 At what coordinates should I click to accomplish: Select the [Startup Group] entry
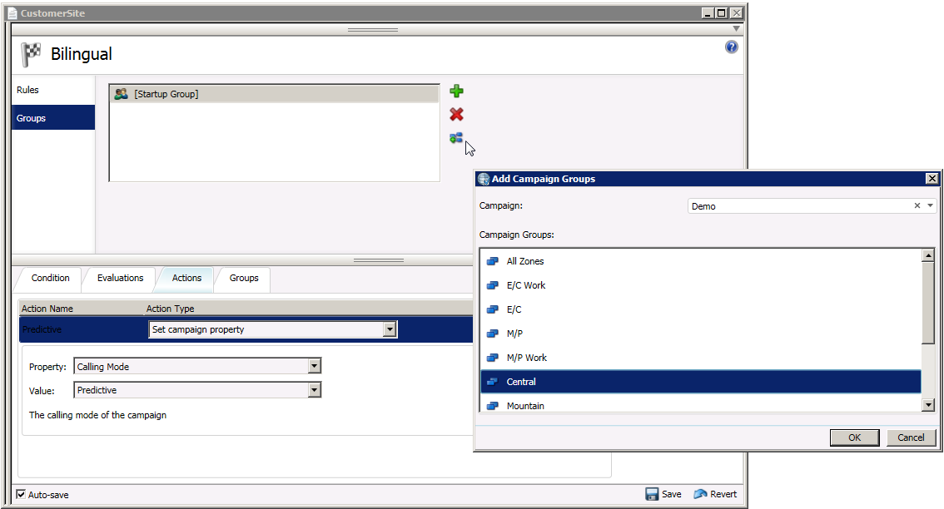274,95
